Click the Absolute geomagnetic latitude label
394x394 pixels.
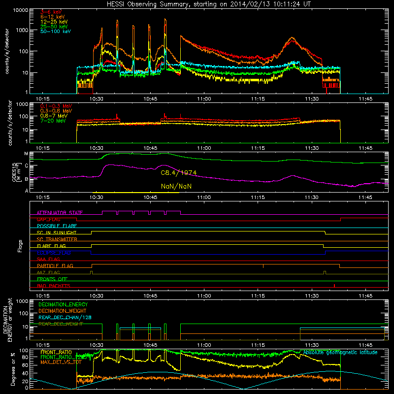[340, 352]
